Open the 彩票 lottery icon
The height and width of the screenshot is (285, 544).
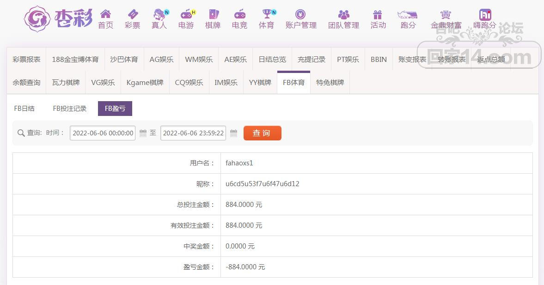[132, 14]
